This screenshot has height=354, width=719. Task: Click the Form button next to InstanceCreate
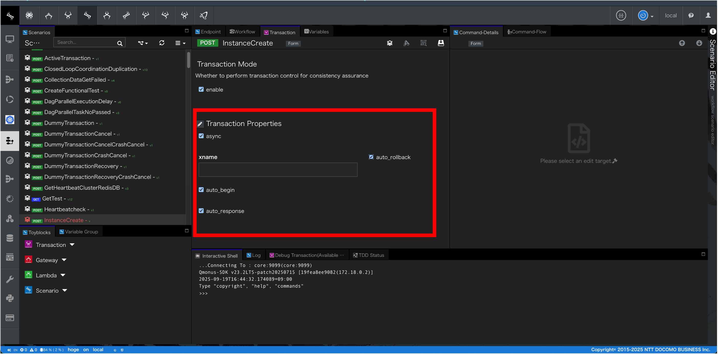pyautogui.click(x=293, y=43)
